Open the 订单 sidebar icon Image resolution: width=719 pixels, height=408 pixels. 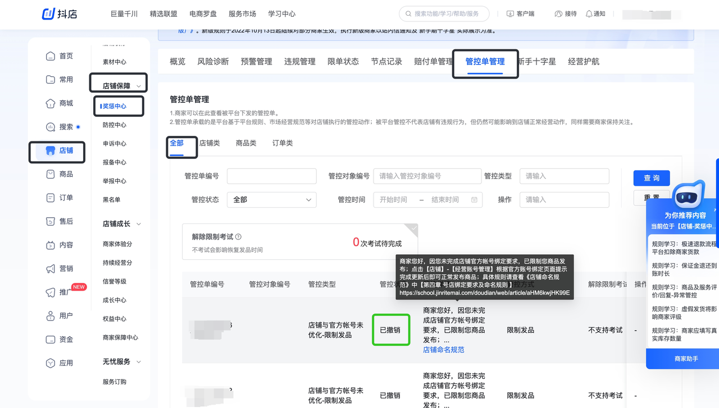[x=51, y=198]
